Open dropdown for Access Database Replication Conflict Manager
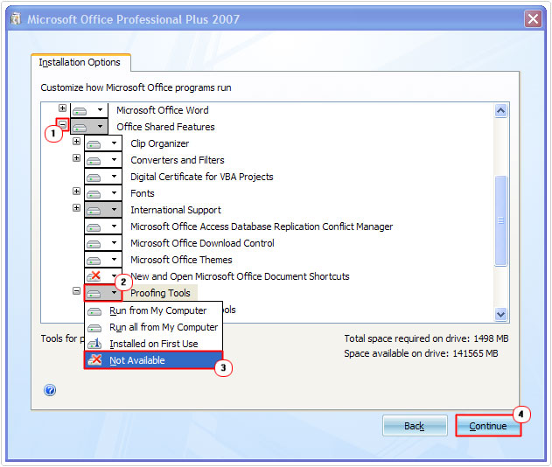 click(x=103, y=227)
